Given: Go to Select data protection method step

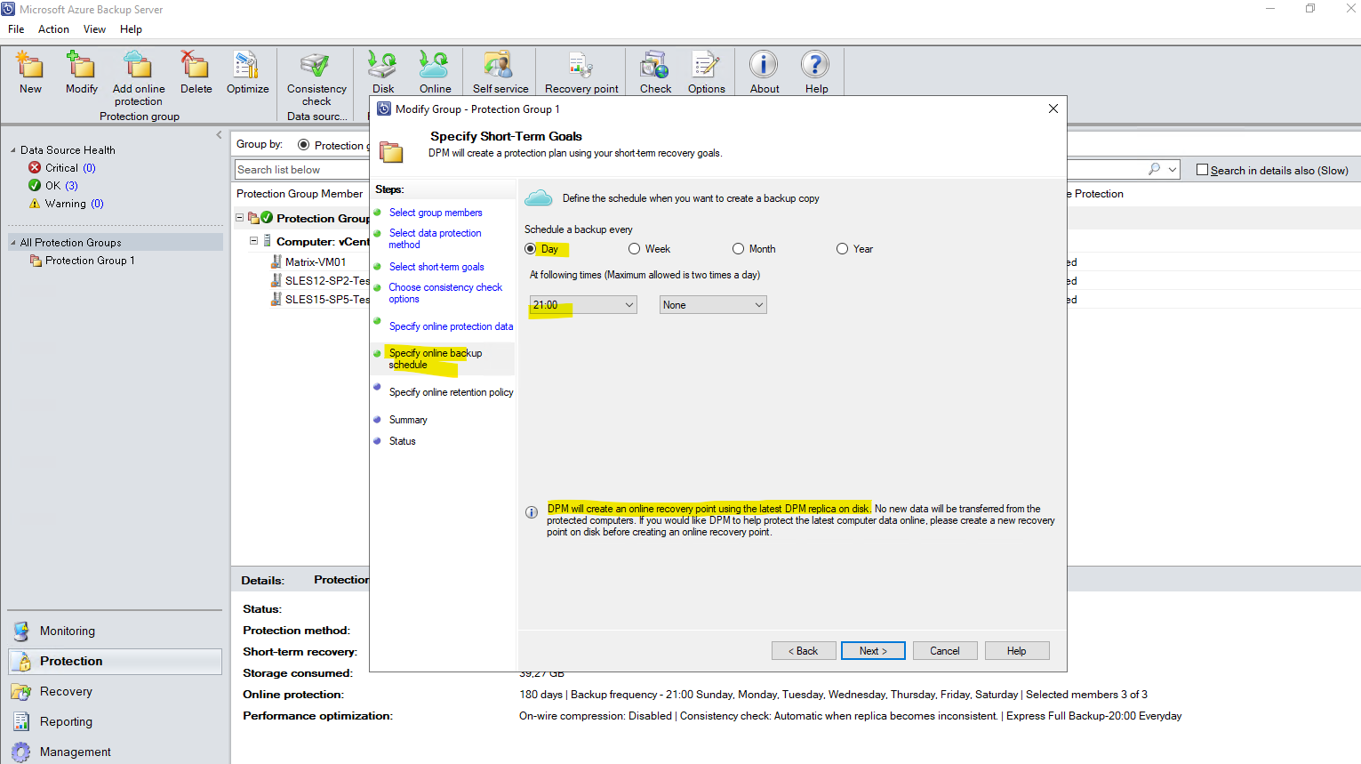Looking at the screenshot, I should point(435,238).
